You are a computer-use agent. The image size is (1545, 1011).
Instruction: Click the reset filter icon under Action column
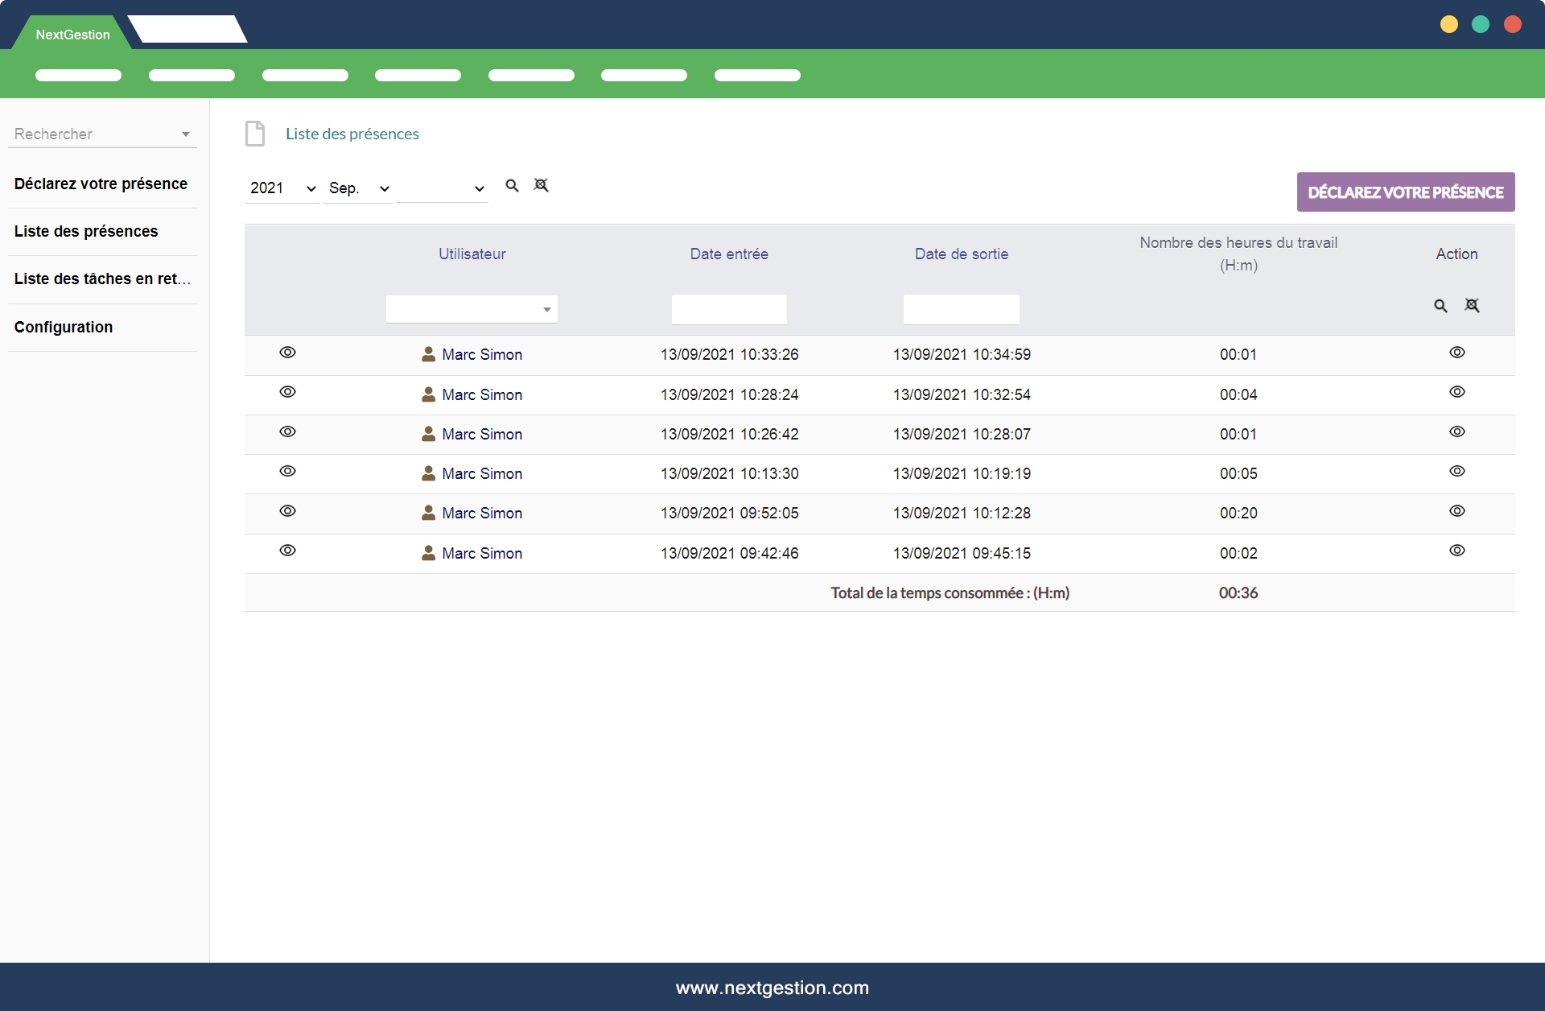click(1472, 306)
